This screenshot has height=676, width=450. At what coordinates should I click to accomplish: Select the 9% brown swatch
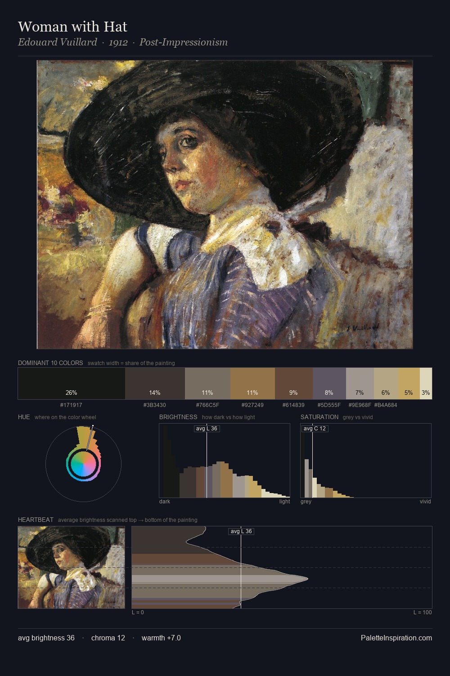coord(293,384)
